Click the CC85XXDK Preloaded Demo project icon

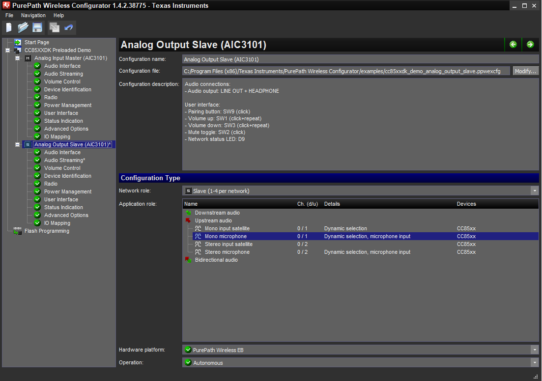tap(18, 50)
